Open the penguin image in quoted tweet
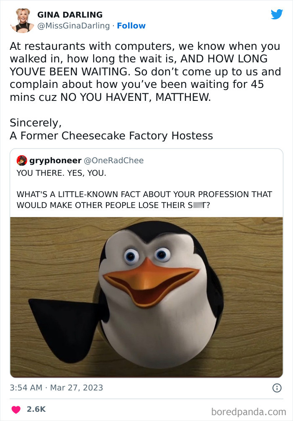The image size is (293, 421). 146,297
